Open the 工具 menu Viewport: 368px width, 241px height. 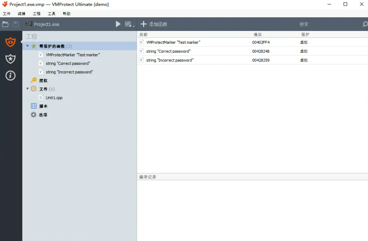click(52, 14)
